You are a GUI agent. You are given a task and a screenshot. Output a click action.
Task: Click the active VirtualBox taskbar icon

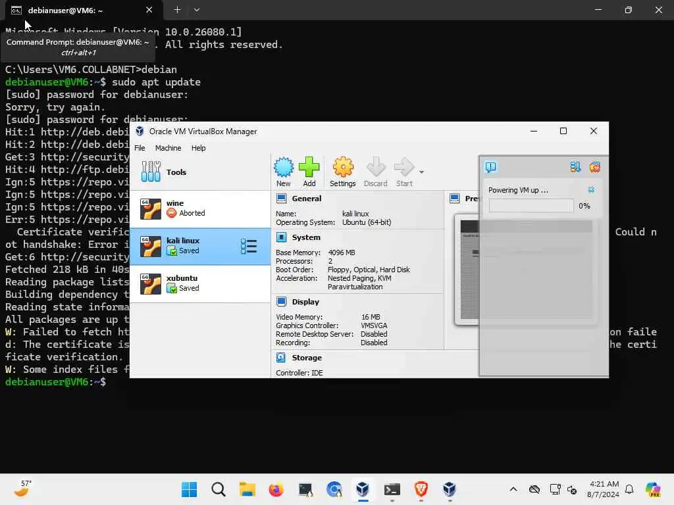click(363, 489)
